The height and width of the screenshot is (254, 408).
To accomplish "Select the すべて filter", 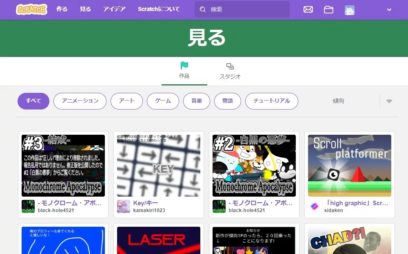I will coord(33,101).
